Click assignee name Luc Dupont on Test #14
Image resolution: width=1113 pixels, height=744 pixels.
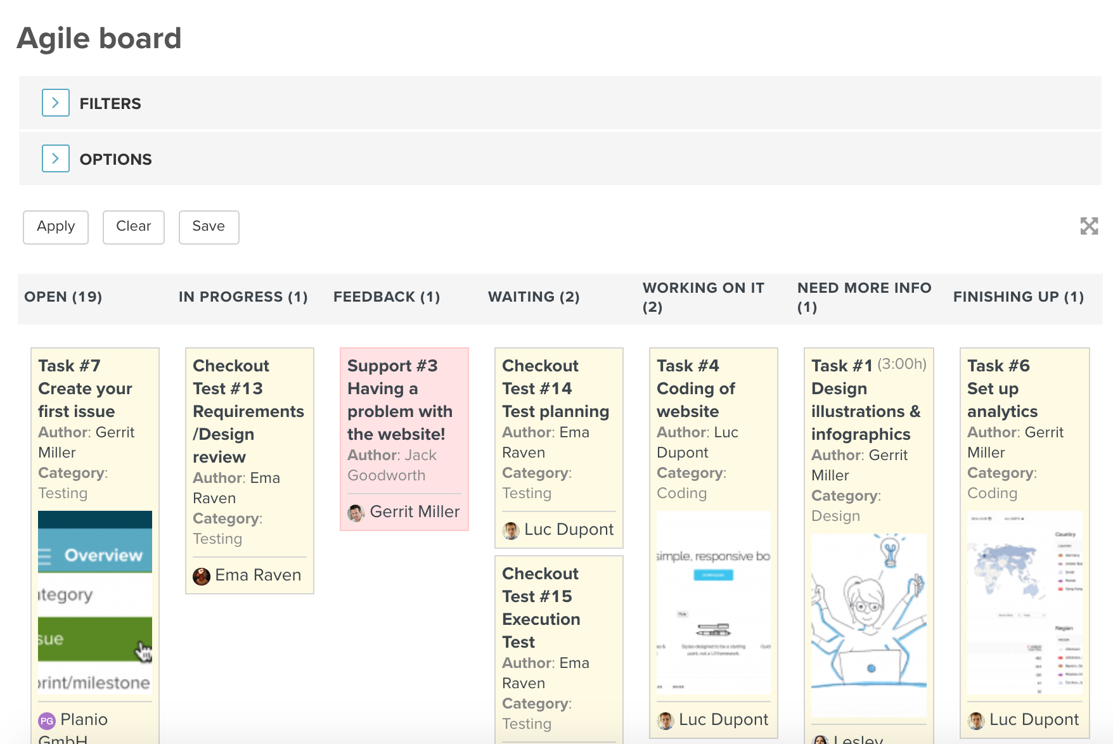(569, 529)
